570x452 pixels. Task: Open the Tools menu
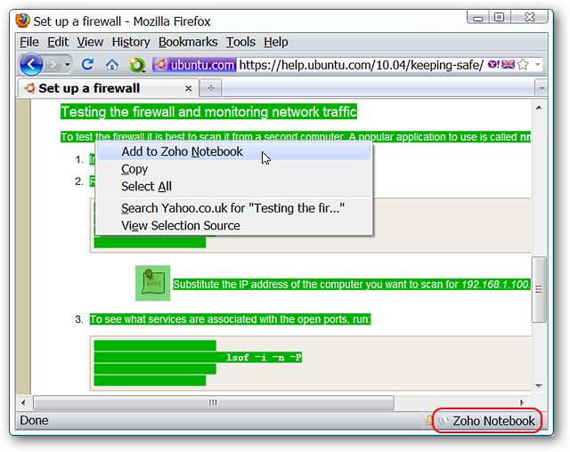pos(240,42)
